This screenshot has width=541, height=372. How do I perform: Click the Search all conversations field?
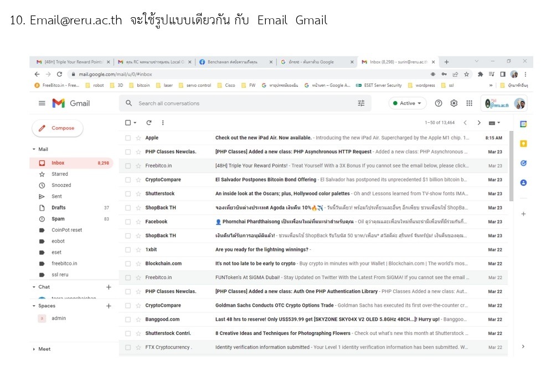pyautogui.click(x=245, y=103)
